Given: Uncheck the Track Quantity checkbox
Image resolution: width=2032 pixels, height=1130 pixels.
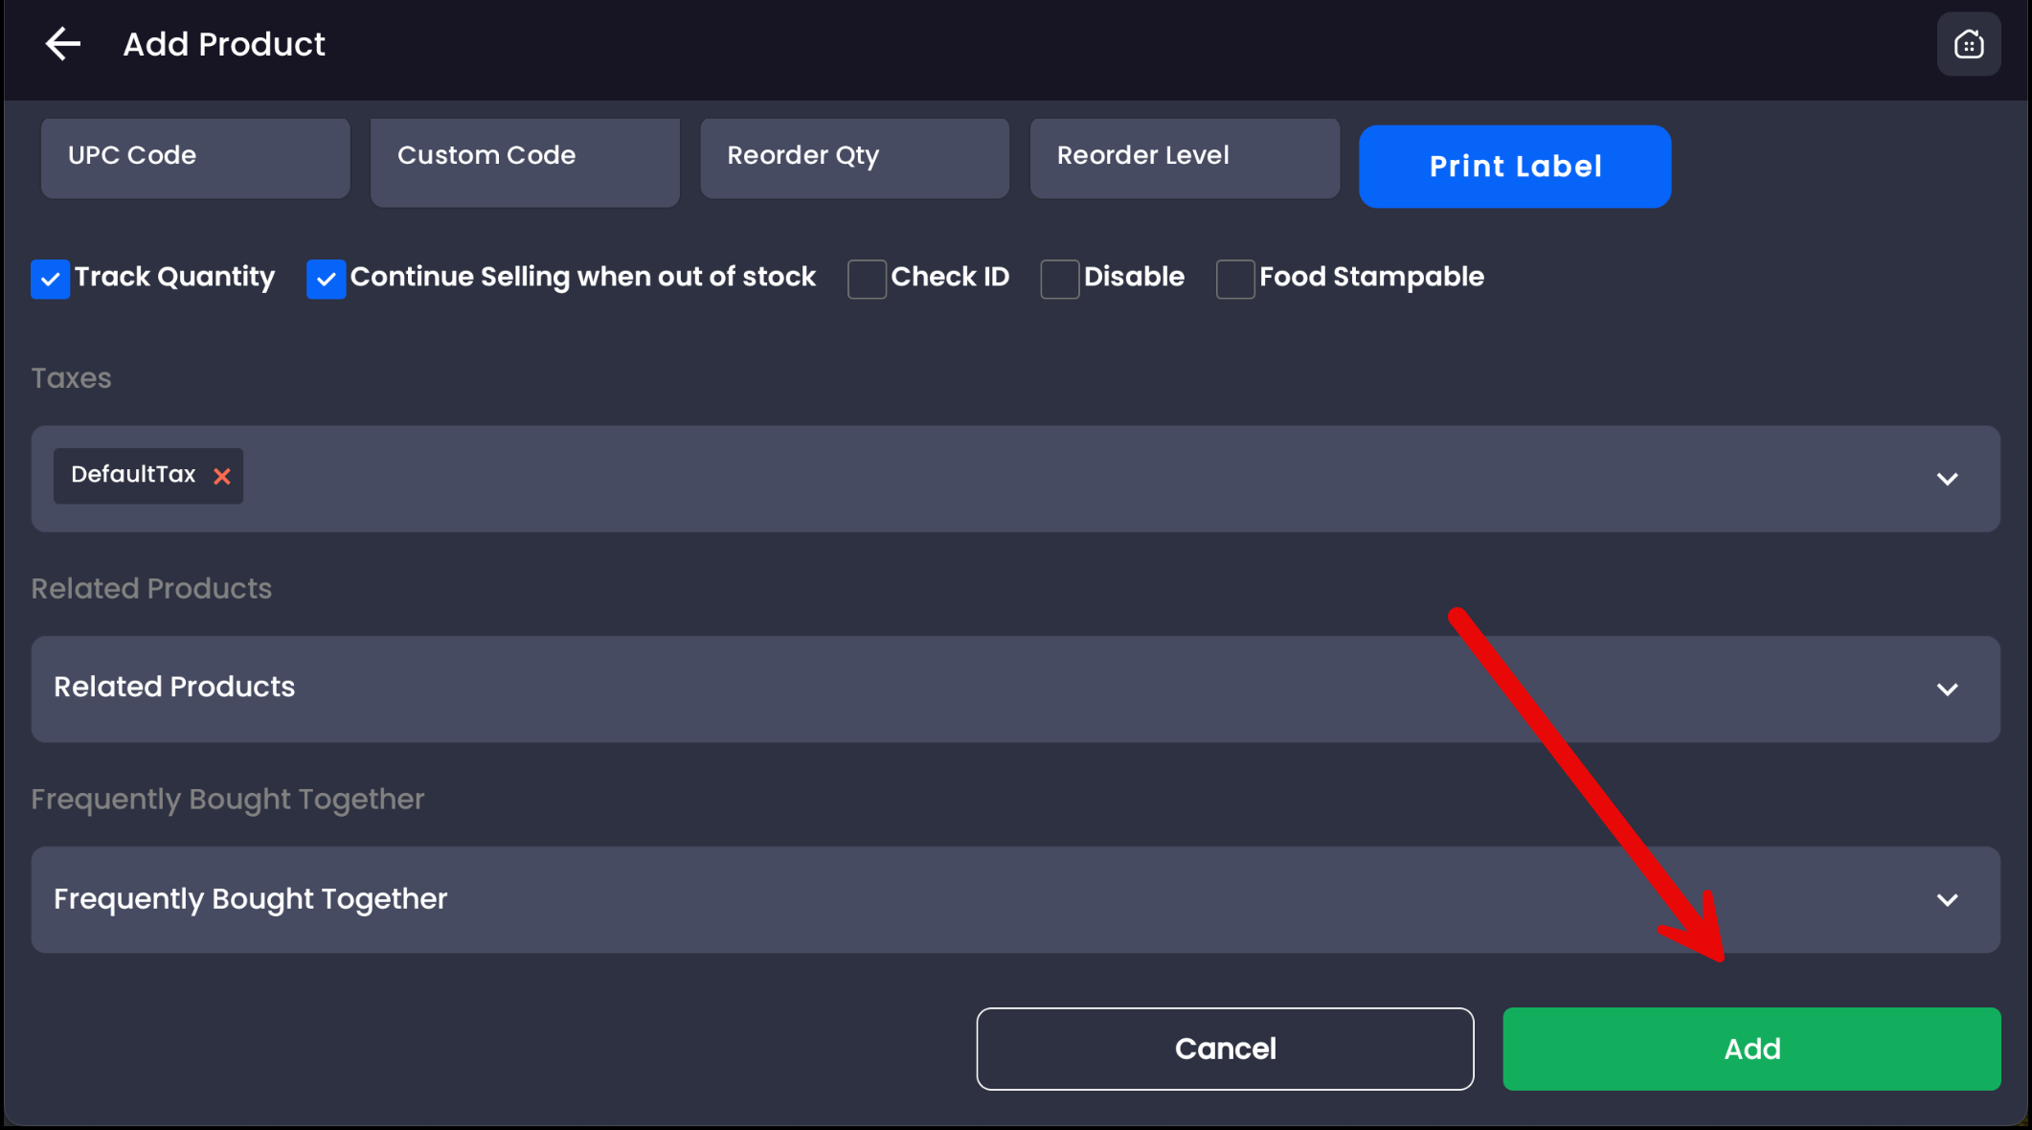Looking at the screenshot, I should (x=50, y=279).
